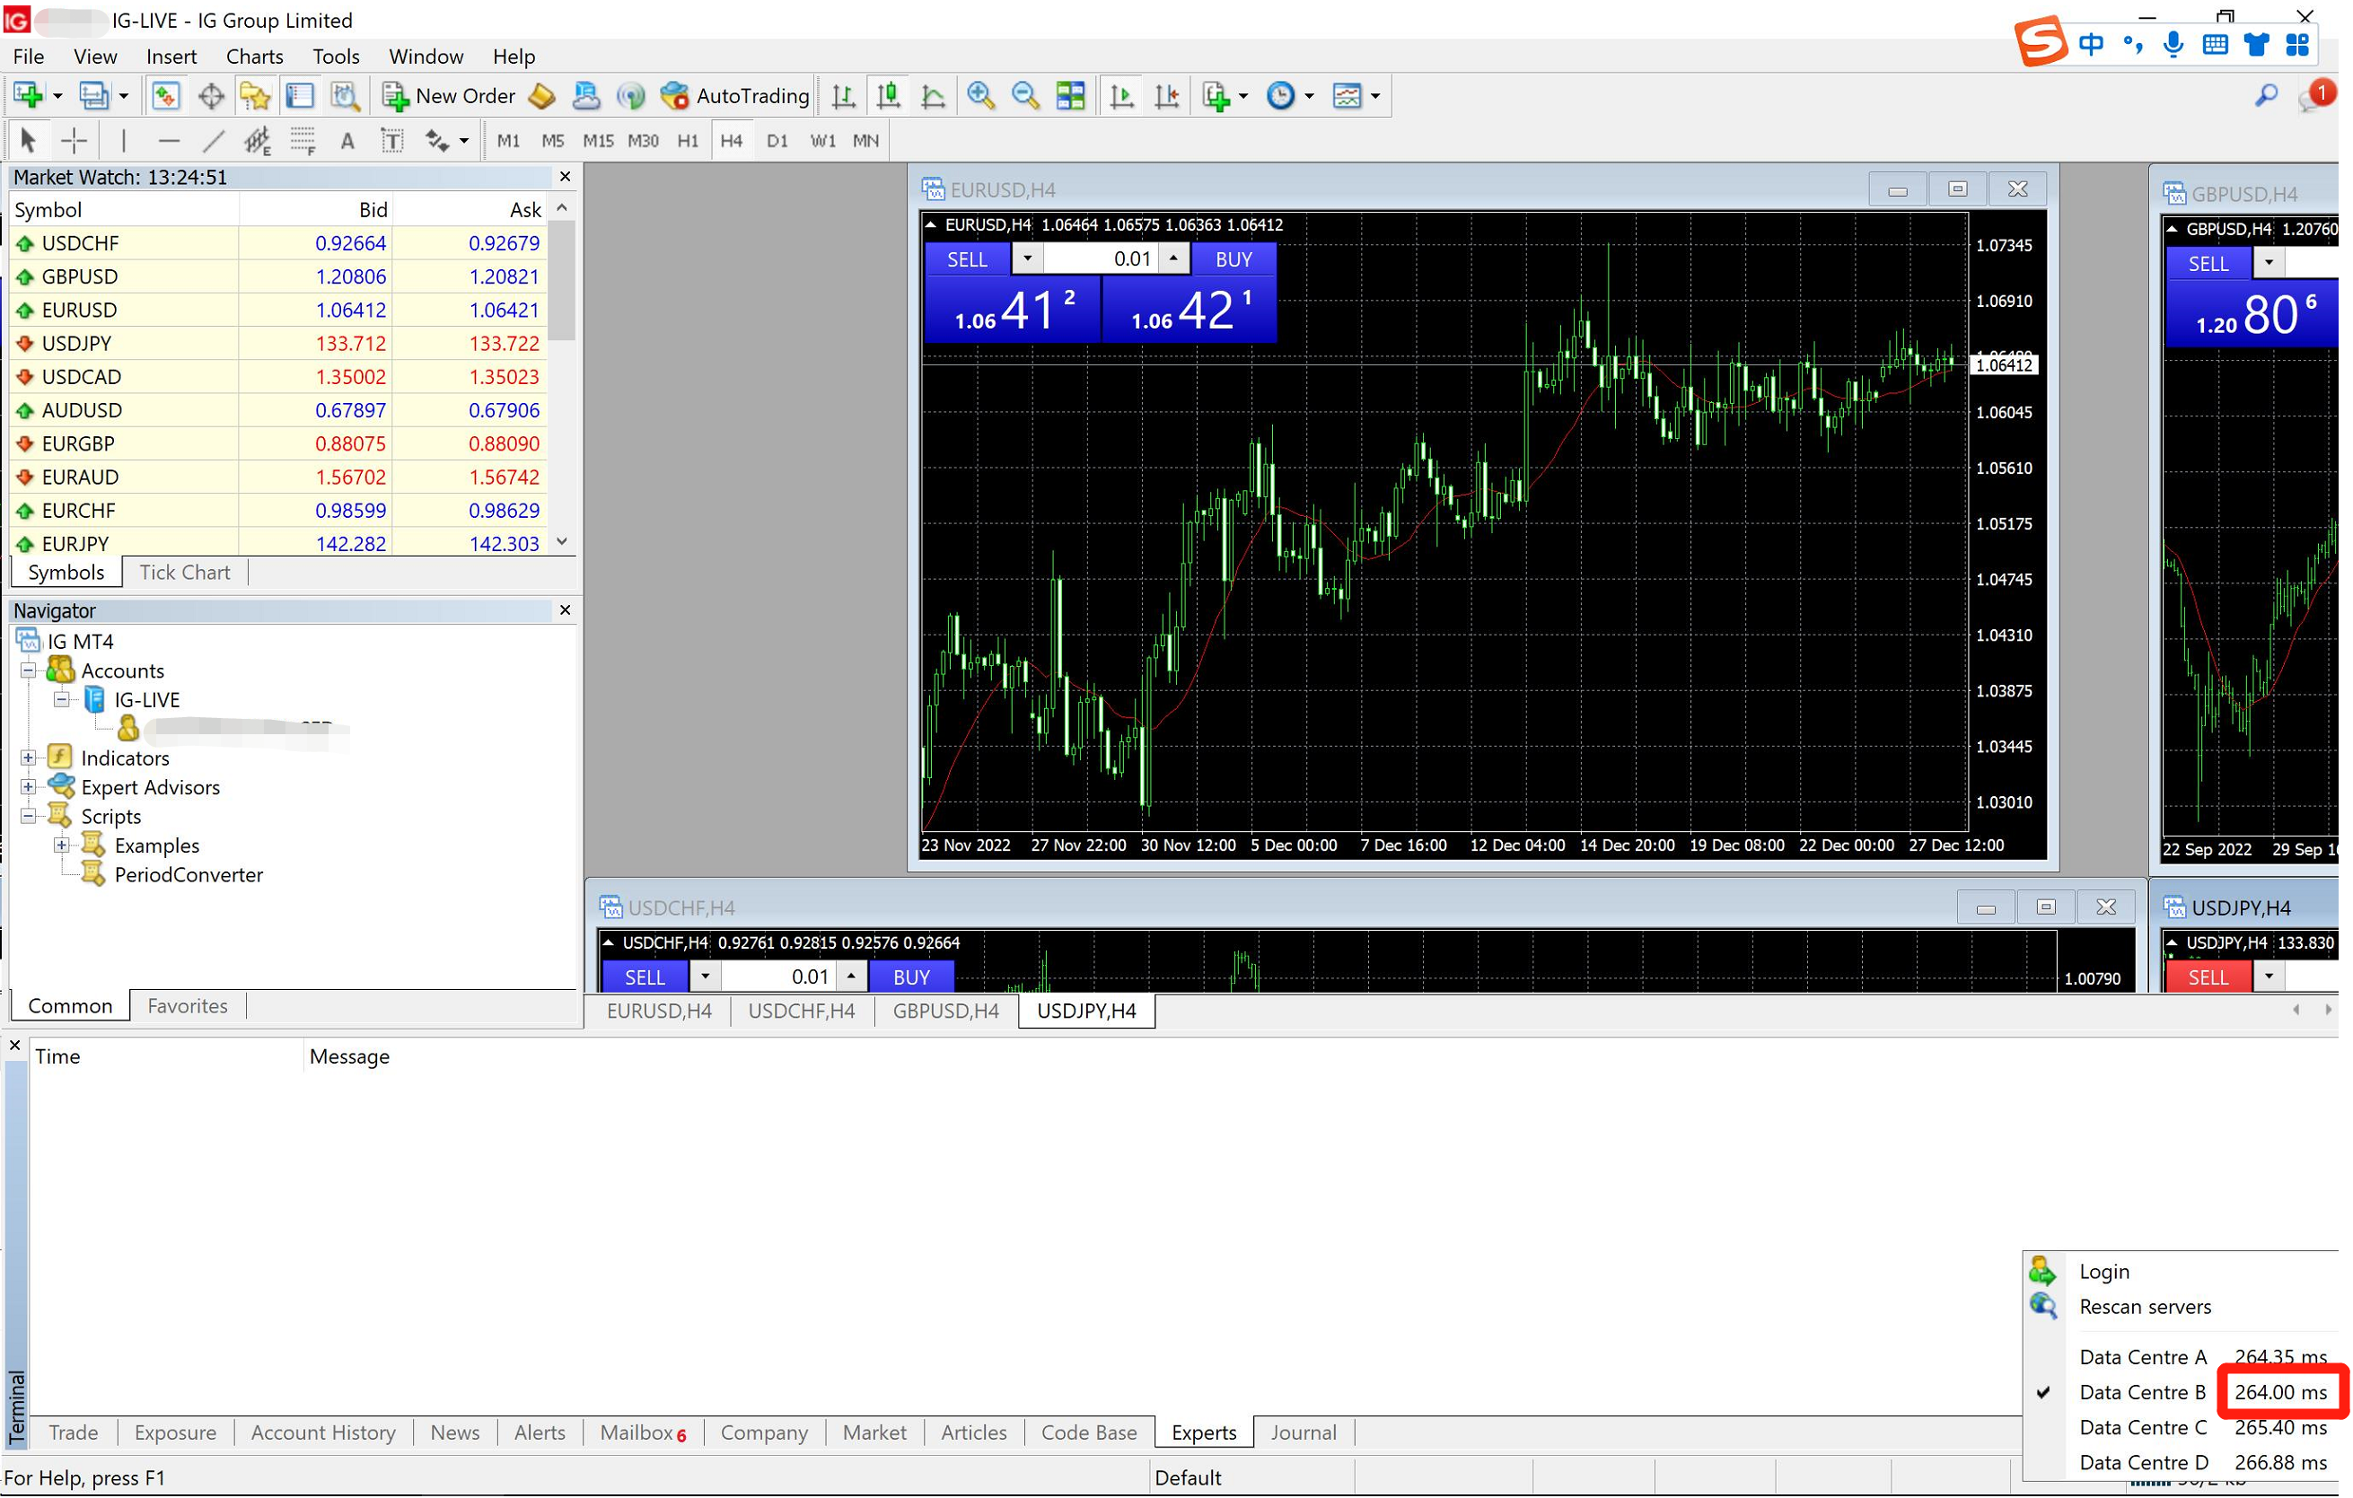The width and height of the screenshot is (2353, 1498).
Task: Switch to the Tick Chart tab
Action: pyautogui.click(x=185, y=573)
